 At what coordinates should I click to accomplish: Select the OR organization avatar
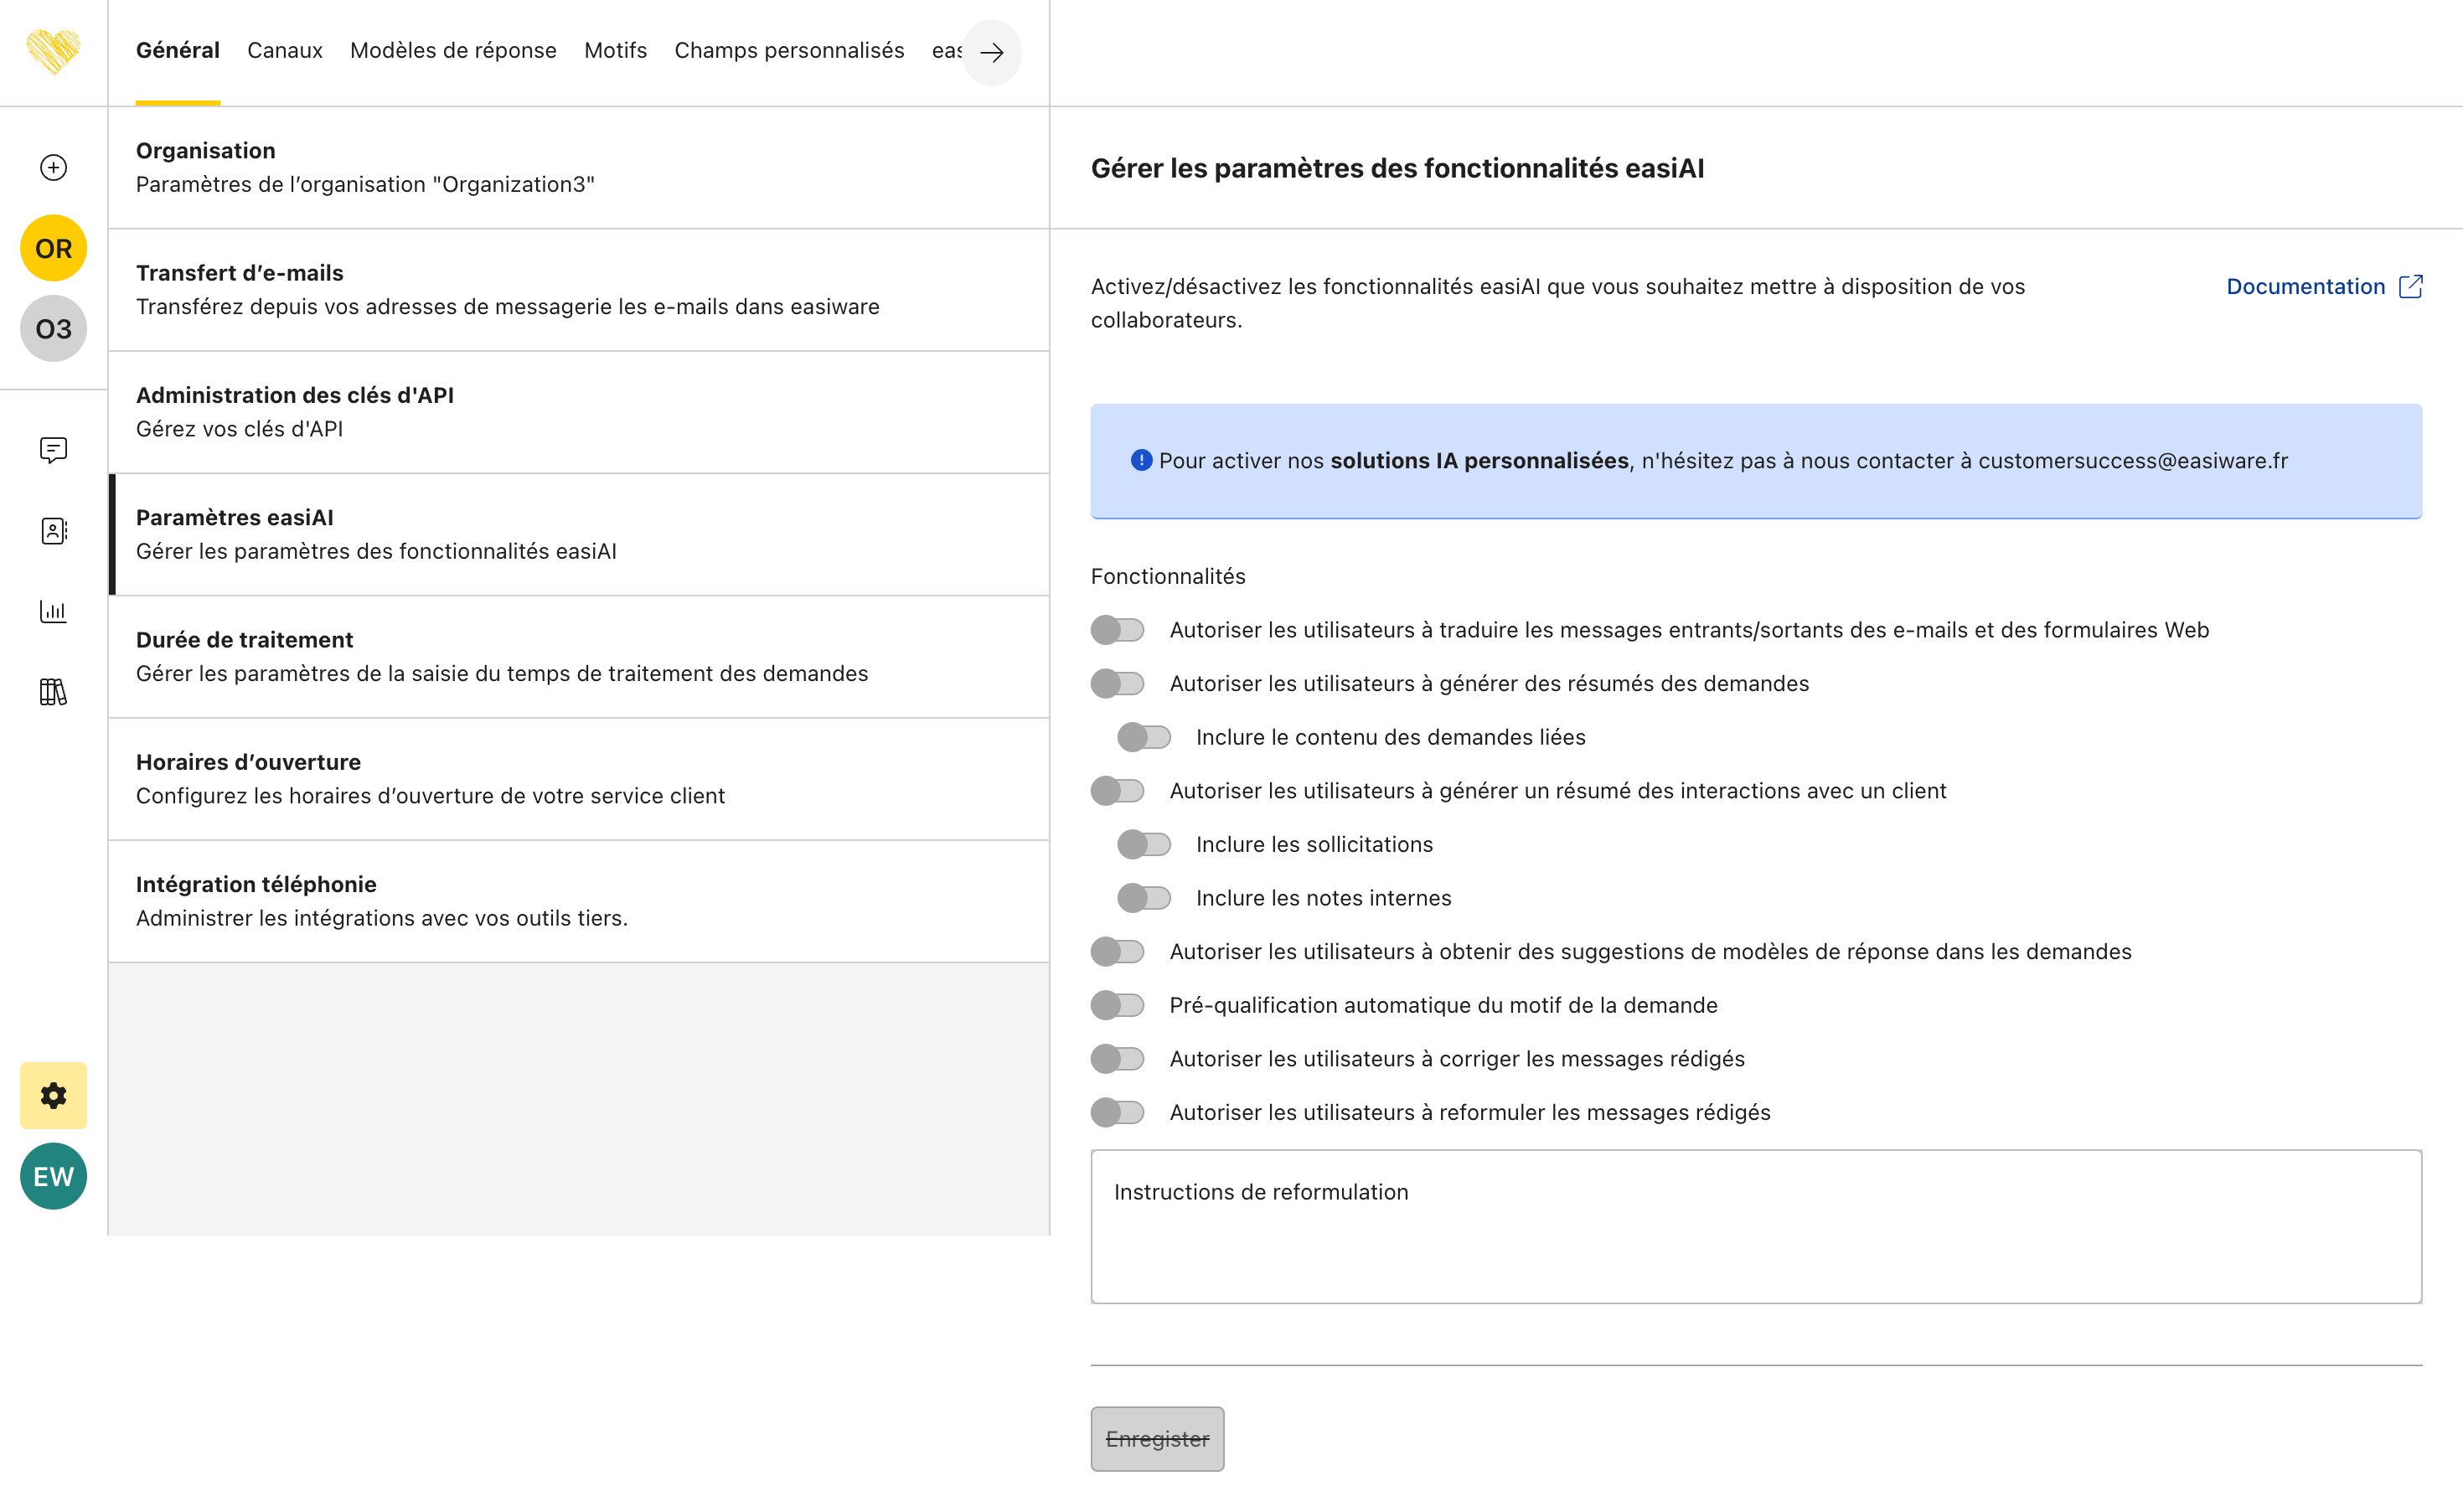tap(53, 248)
